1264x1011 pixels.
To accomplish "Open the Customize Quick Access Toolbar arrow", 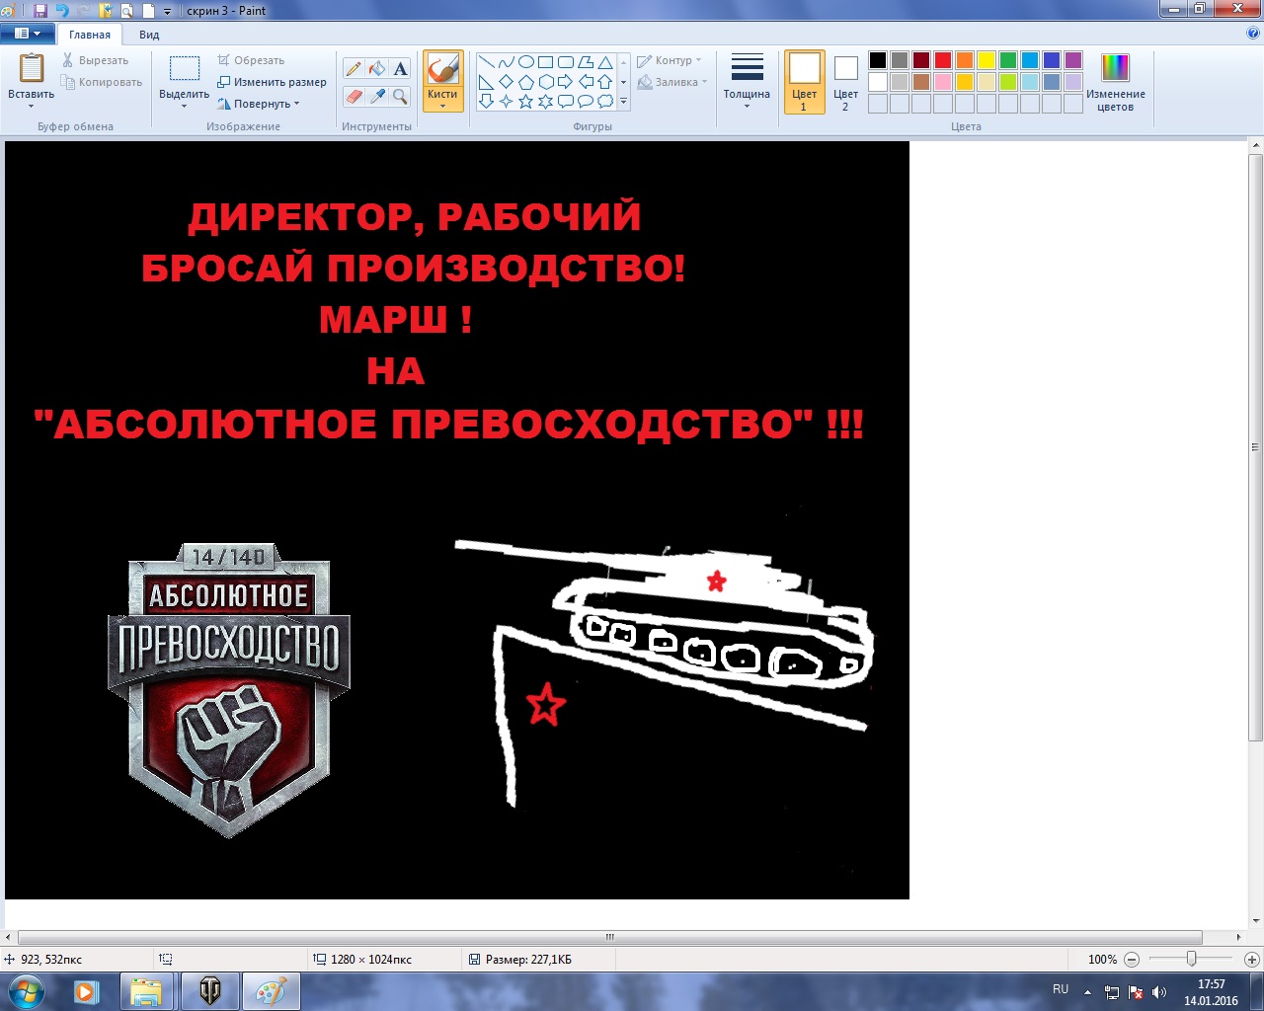I will [167, 12].
